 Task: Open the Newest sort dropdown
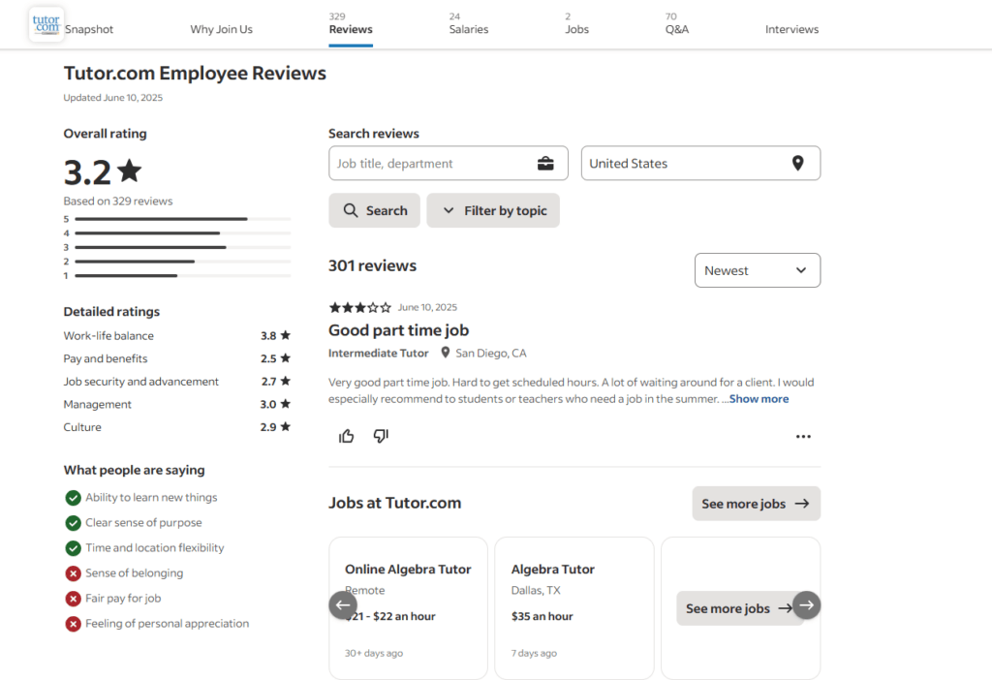pyautogui.click(x=757, y=270)
